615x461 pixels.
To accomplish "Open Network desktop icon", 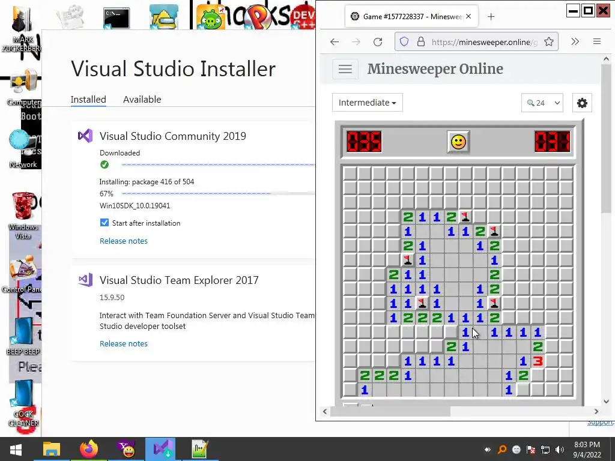I will click(x=23, y=149).
